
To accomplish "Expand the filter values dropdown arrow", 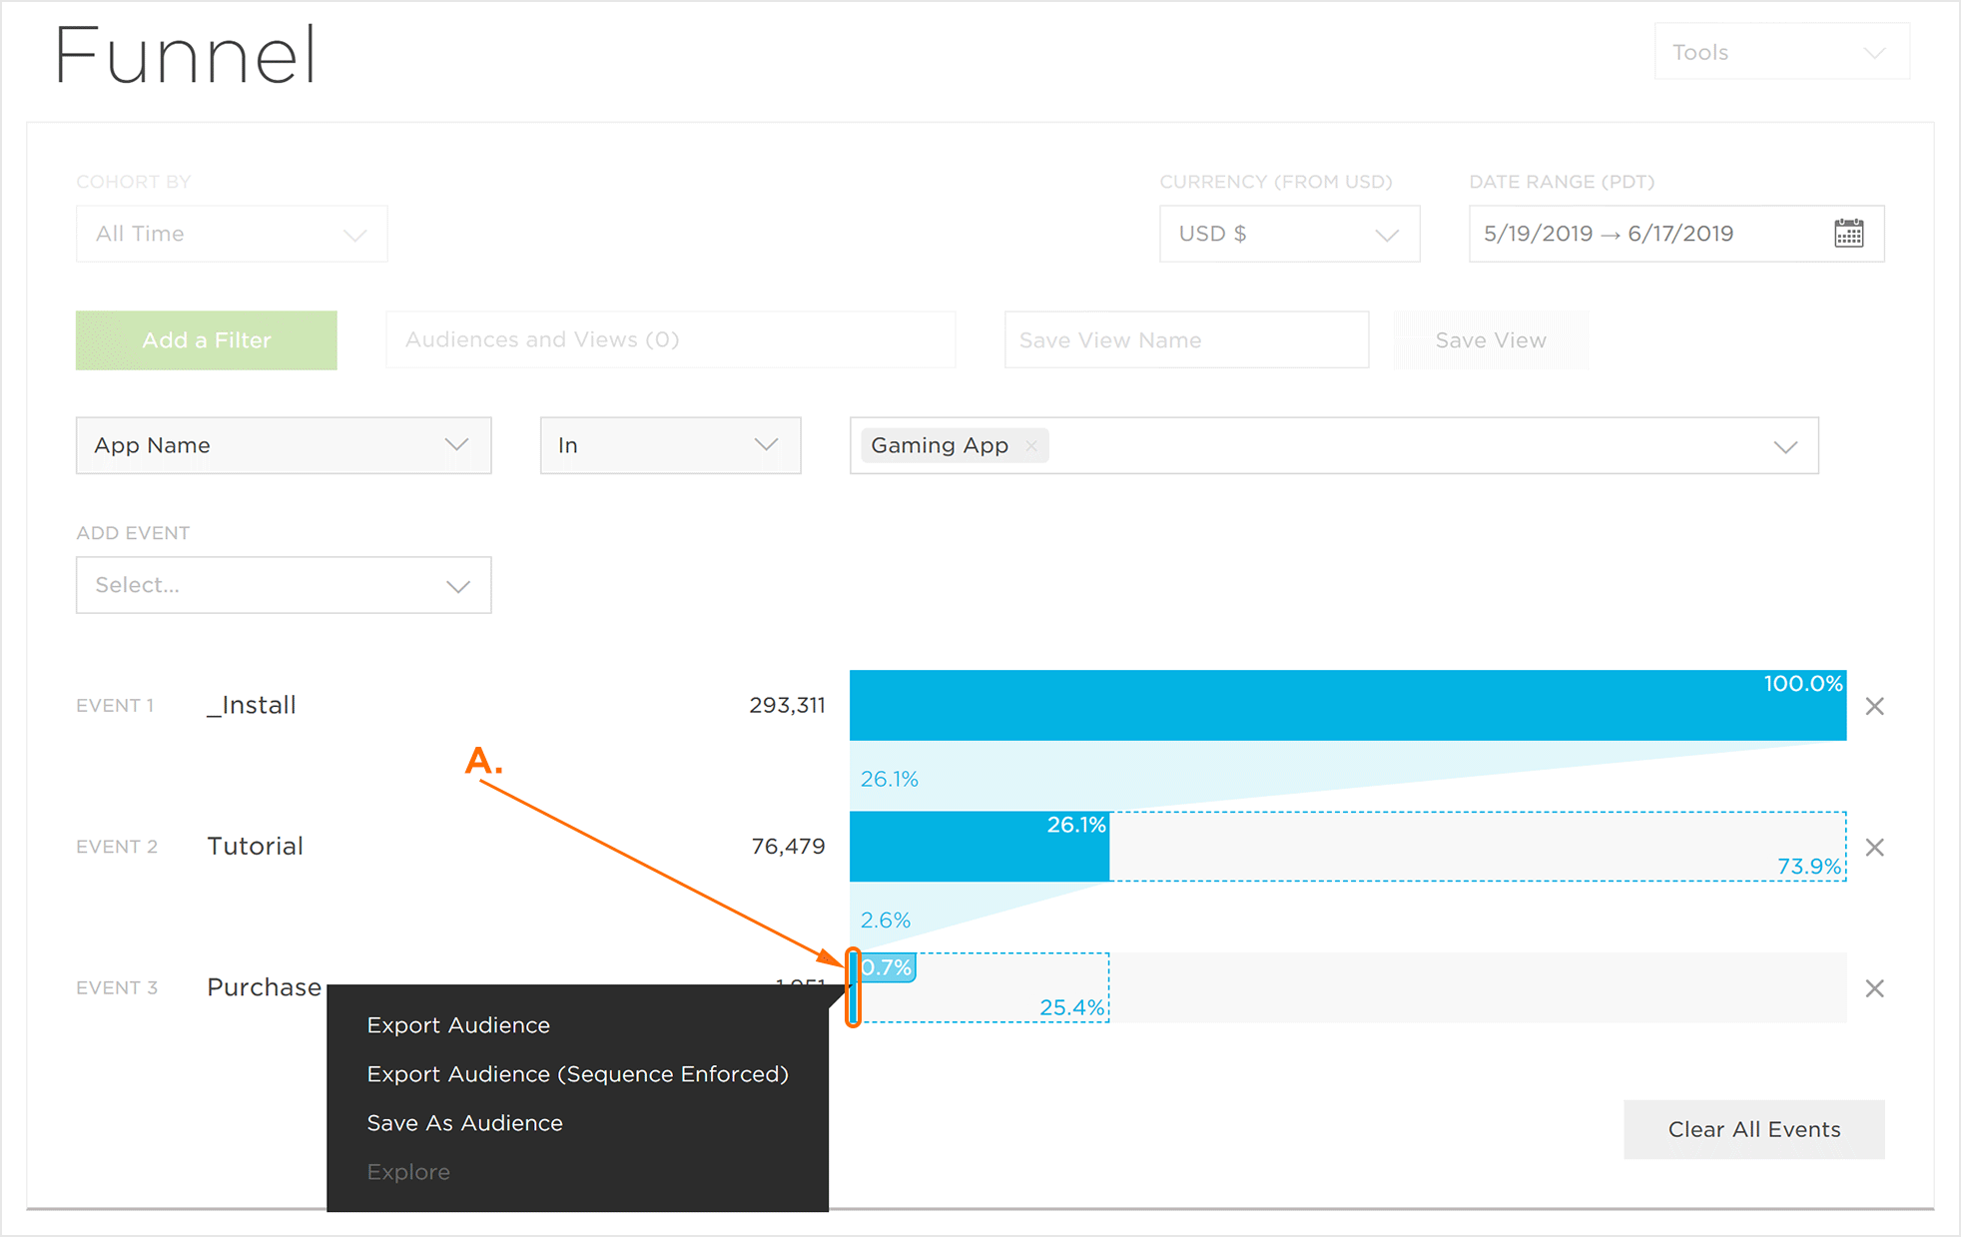I will point(1785,446).
